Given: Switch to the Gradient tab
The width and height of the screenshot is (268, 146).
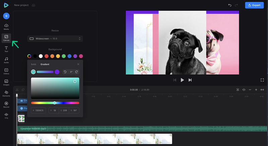Looking at the screenshot, I should point(45,64).
